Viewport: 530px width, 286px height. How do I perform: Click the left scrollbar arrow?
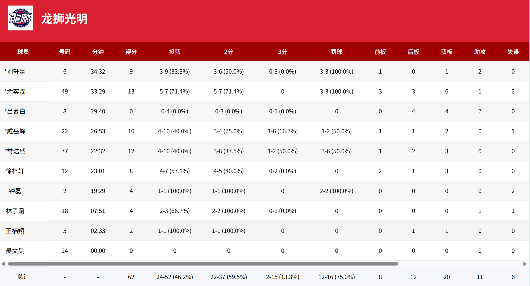pos(3,264)
